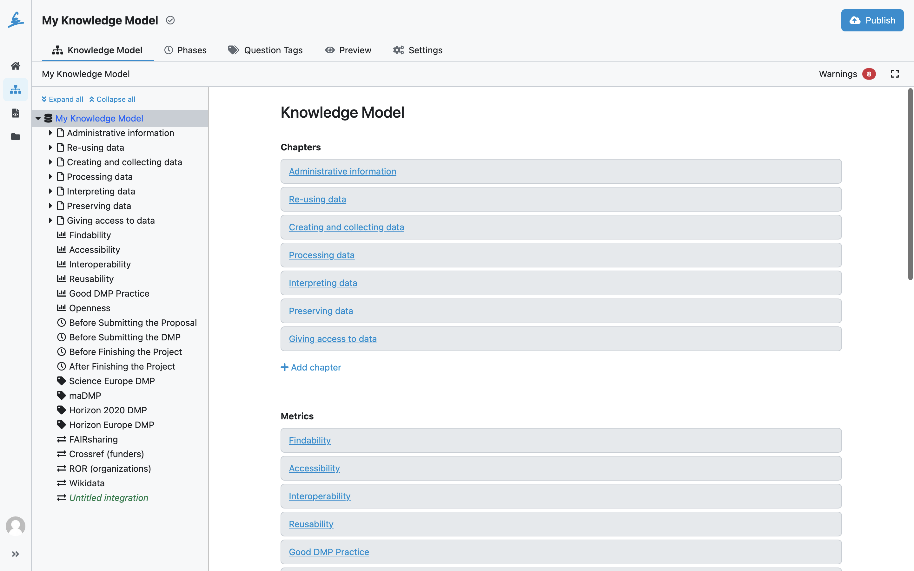Select Untitled integration in tree

pos(109,498)
